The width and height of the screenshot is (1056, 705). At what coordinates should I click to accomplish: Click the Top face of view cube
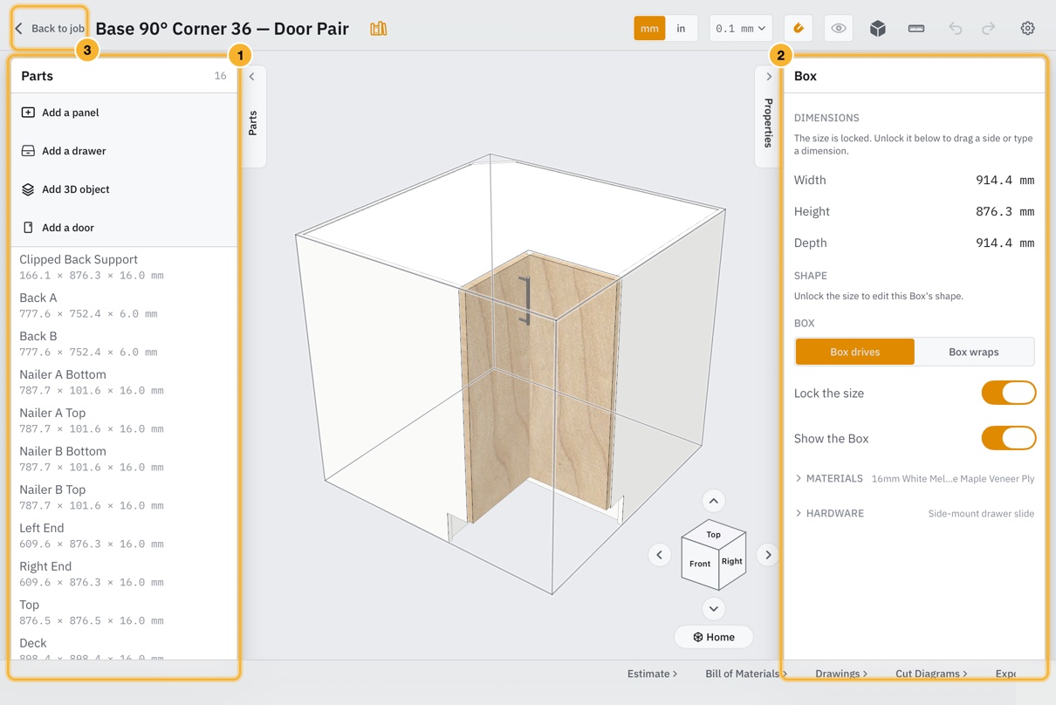(714, 534)
